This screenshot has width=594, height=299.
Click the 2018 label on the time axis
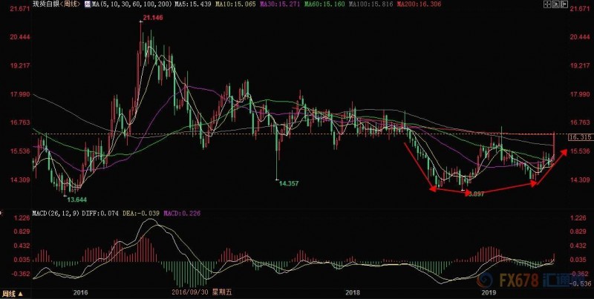pos(353,292)
